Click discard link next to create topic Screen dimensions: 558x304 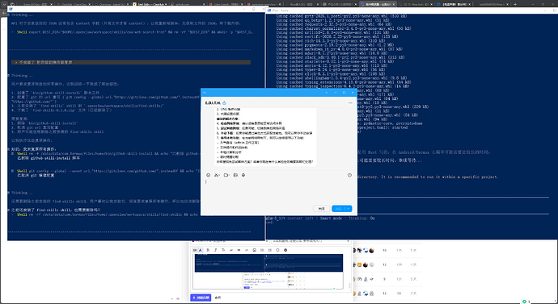pyautogui.click(x=218, y=298)
